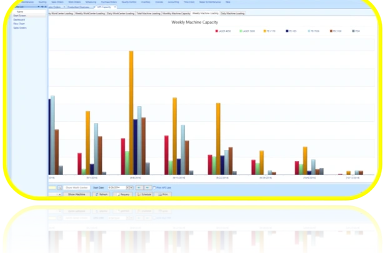This screenshot has height=253, width=385.
Task: Click the Show Work Center button
Action: 77,188
